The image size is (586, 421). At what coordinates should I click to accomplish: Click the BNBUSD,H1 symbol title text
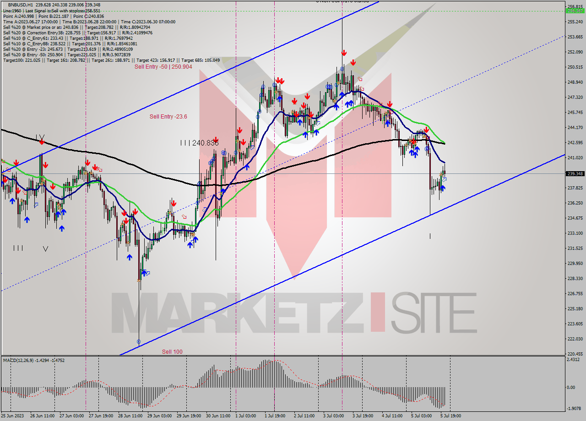(x=21, y=5)
